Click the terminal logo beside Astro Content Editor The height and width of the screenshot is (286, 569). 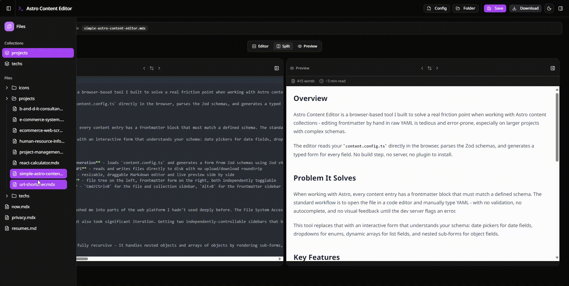(x=21, y=8)
